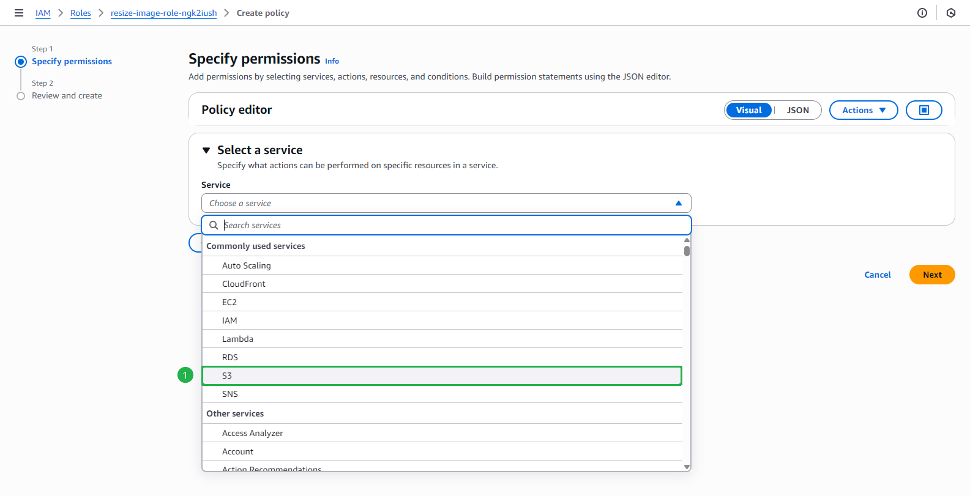Click the Review and create step label
The image size is (970, 496).
[x=67, y=95]
